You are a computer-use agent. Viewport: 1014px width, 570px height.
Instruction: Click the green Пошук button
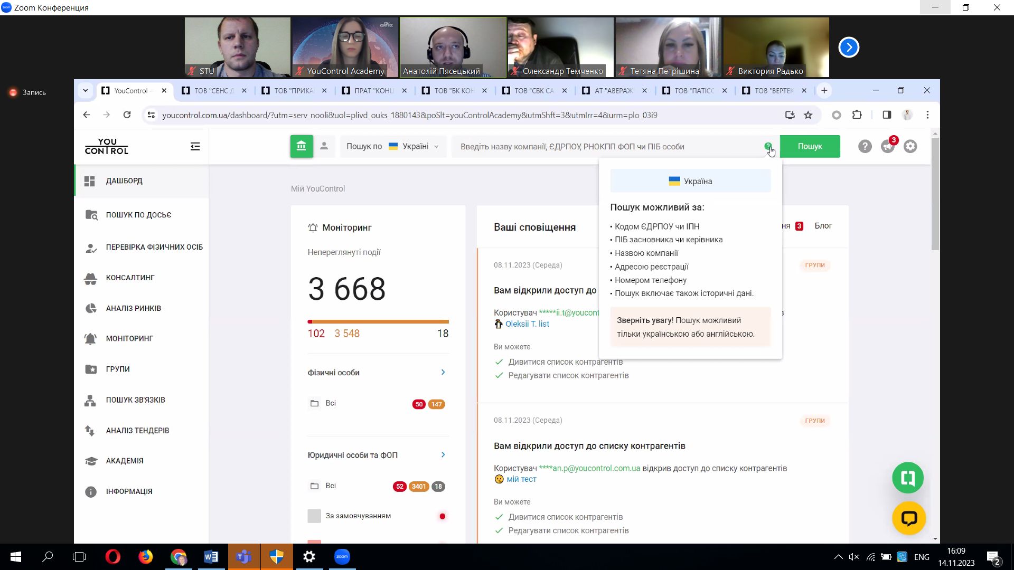[810, 146]
